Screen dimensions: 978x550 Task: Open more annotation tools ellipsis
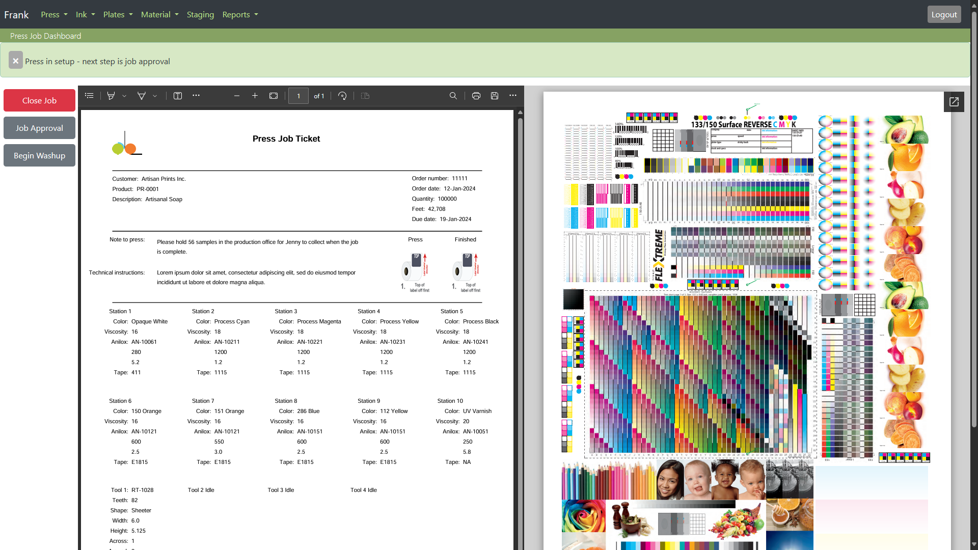coord(196,96)
